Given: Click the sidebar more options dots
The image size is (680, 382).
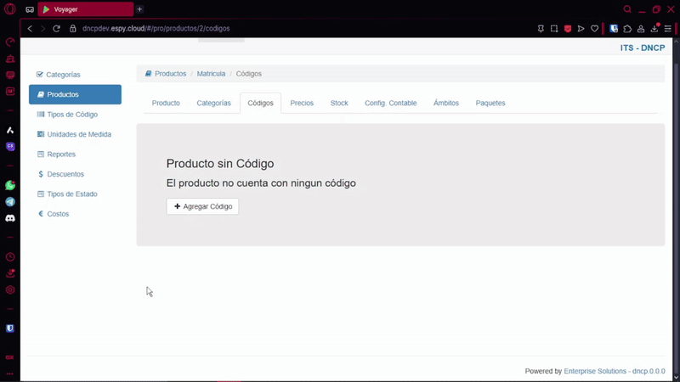Looking at the screenshot, I should 10,374.
